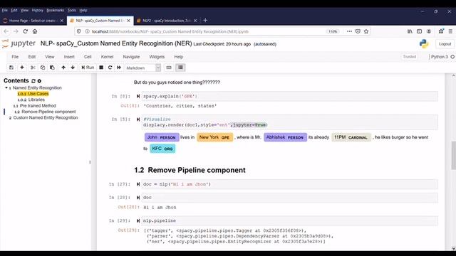Move selected cell up with the arrow icon
This screenshot has width=456, height=256.
coord(63,68)
